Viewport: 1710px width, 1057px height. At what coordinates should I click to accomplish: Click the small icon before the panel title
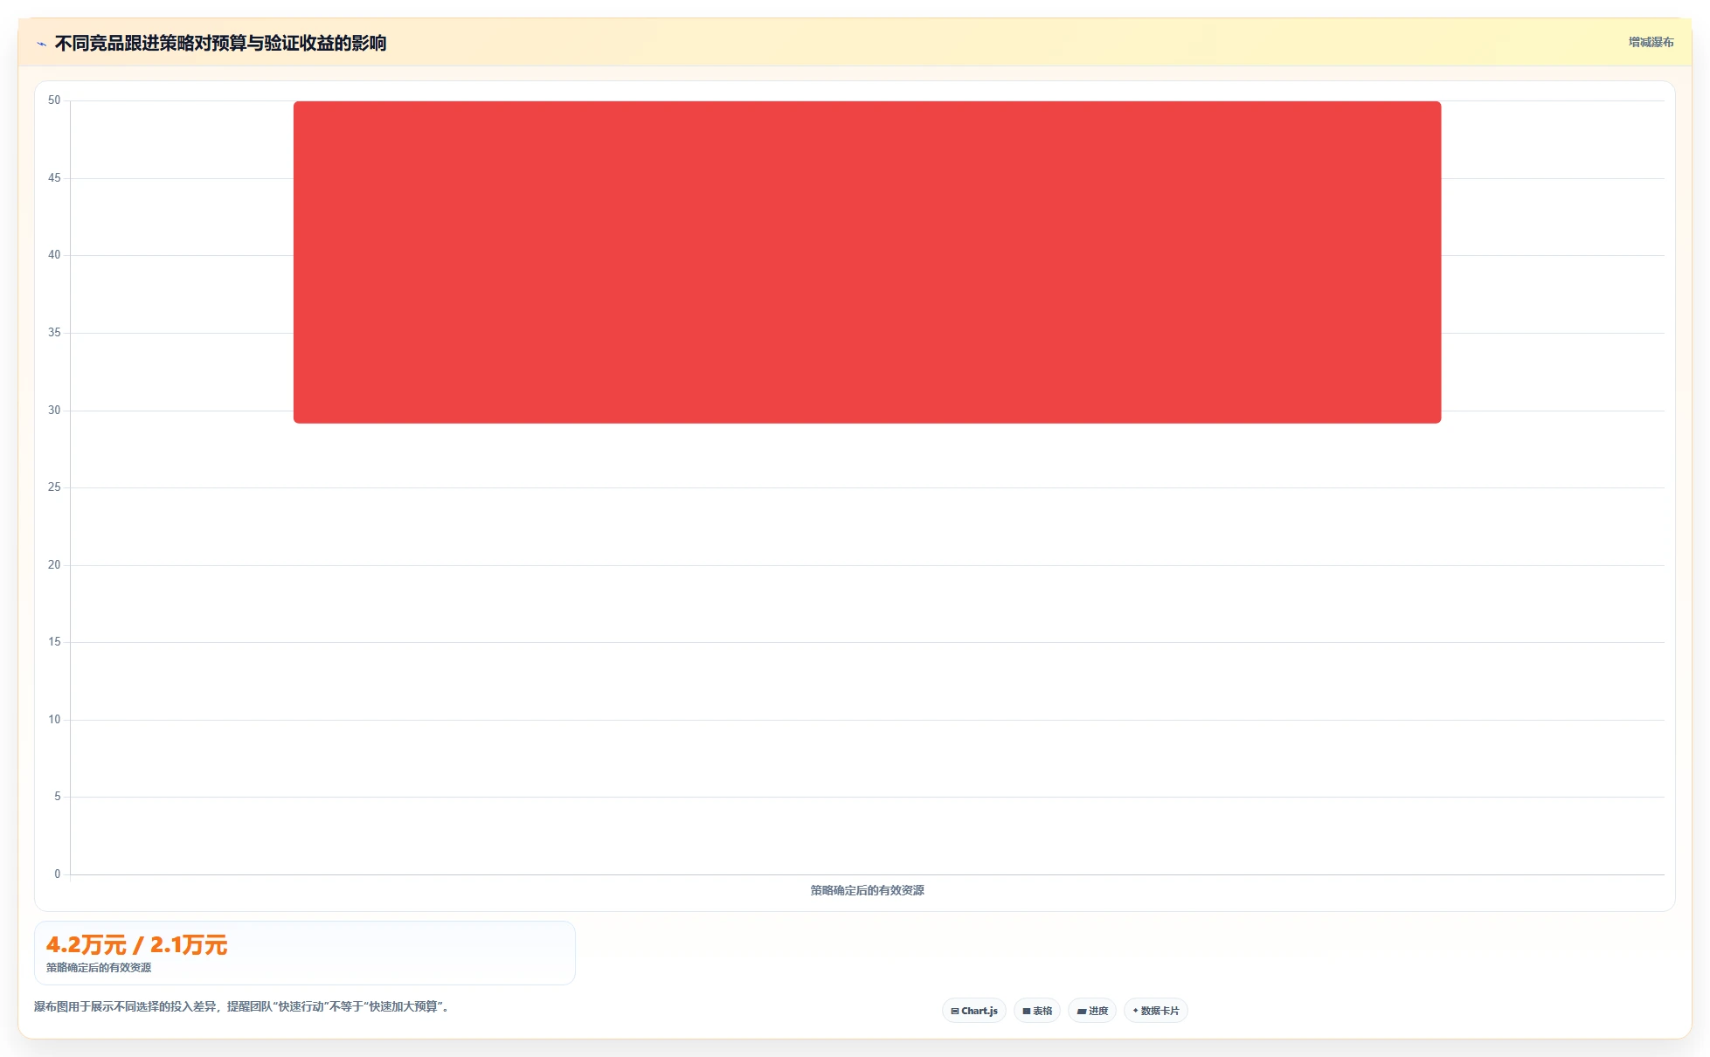click(41, 44)
